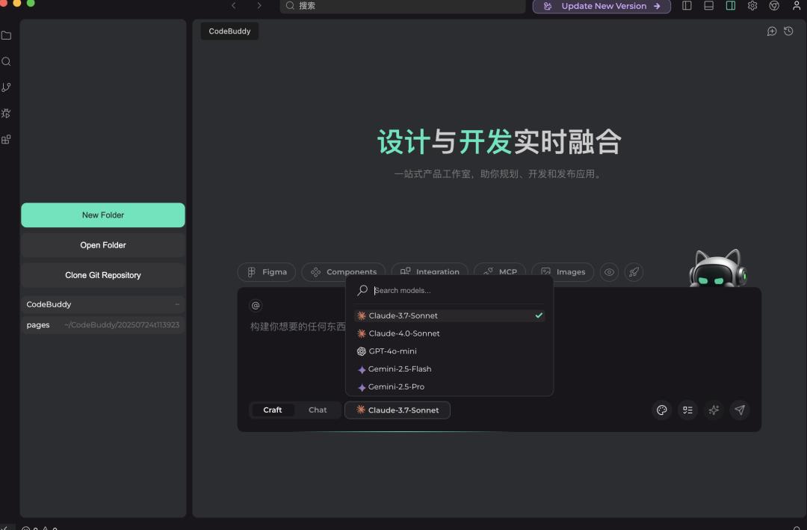The width and height of the screenshot is (807, 530).
Task: Click the send arrow icon
Action: point(739,410)
